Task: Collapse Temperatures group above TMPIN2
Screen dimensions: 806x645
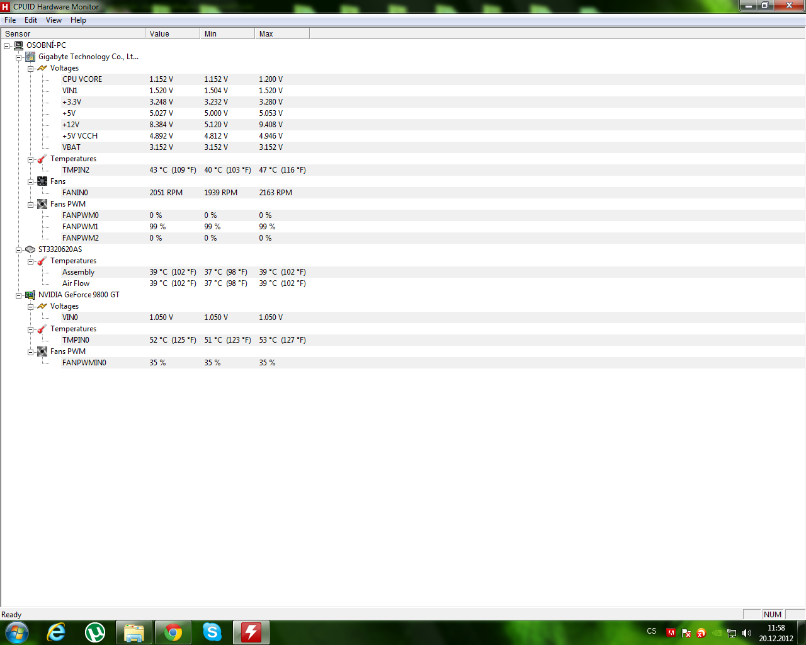Action: pos(31,159)
